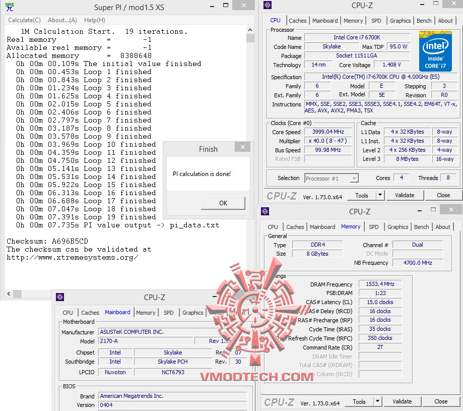
Task: Select Mainboard tab in bottom-left CPU-Z window
Action: click(x=117, y=312)
